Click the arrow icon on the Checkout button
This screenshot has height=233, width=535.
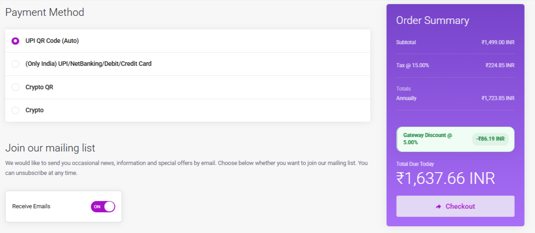point(438,206)
